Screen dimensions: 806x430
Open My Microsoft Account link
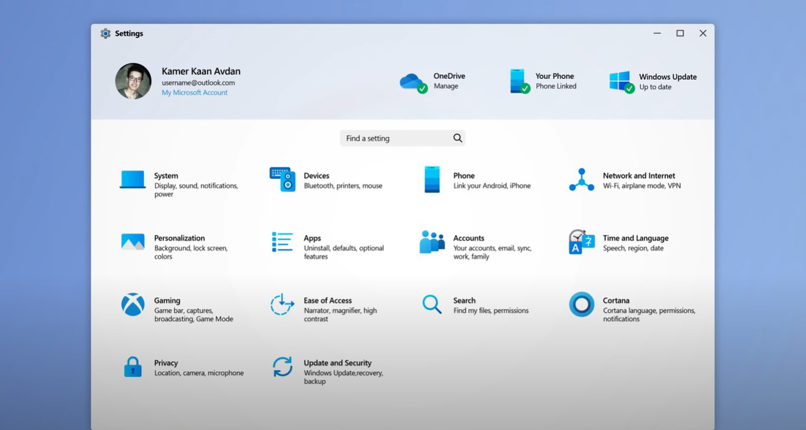[194, 92]
